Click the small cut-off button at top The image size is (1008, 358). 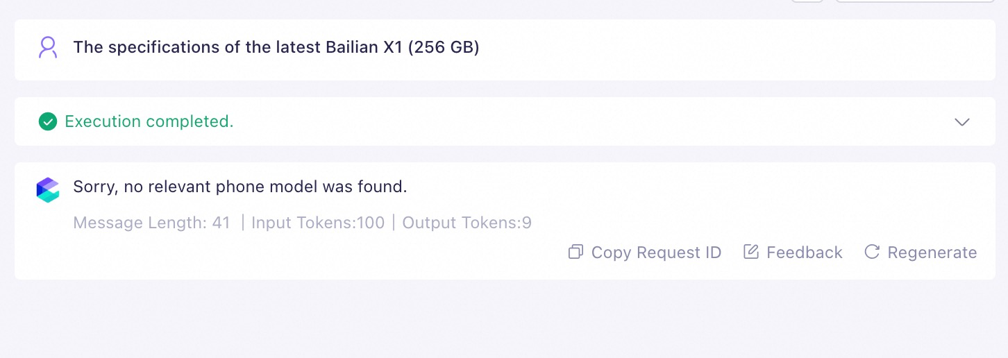tap(807, 1)
